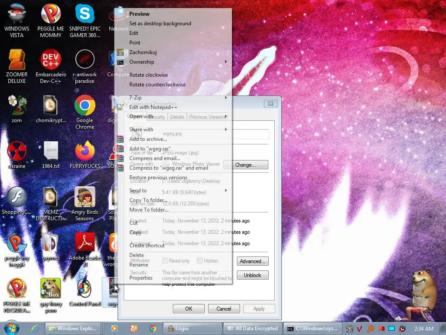The image size is (446, 335).
Task: Select the Angry Birds Seasons desktop icon
Action: (x=85, y=203)
